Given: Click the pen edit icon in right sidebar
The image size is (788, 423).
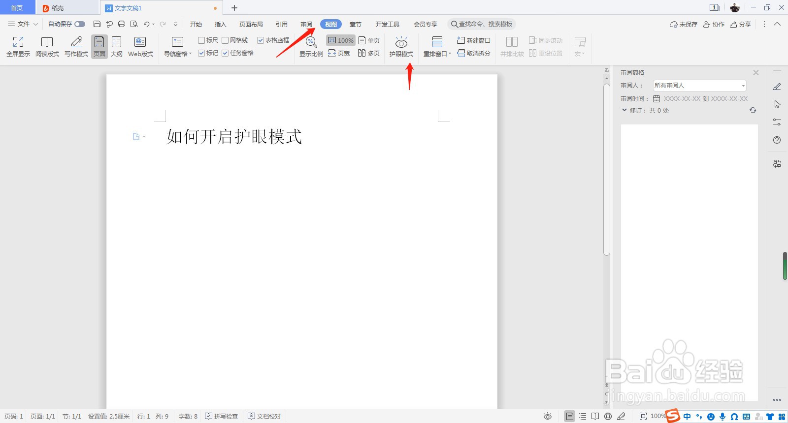Looking at the screenshot, I should coord(777,87).
